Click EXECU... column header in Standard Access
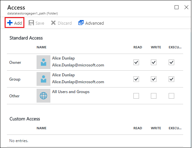Image resolution: width=194 pixels, height=148 pixels. 175,47
